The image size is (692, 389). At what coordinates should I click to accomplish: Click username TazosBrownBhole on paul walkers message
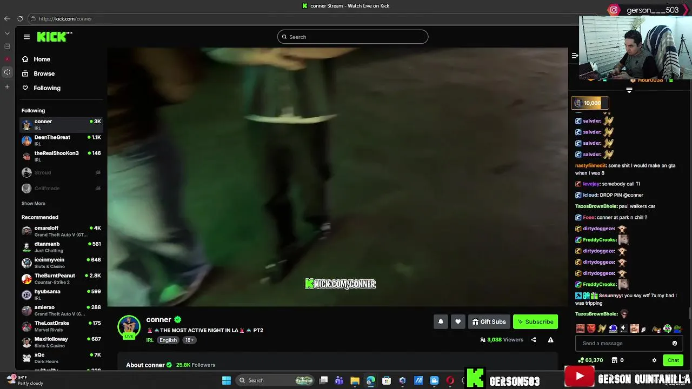[x=596, y=206]
